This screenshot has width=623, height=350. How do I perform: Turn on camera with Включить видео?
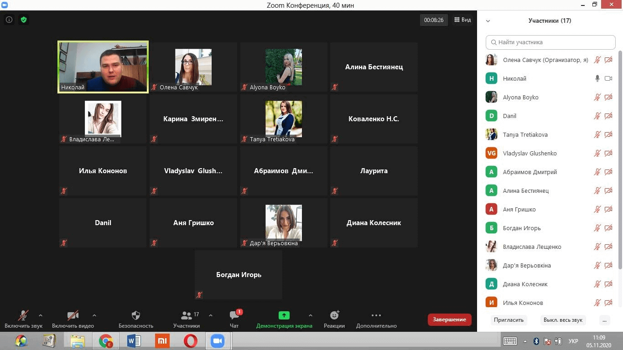click(73, 319)
